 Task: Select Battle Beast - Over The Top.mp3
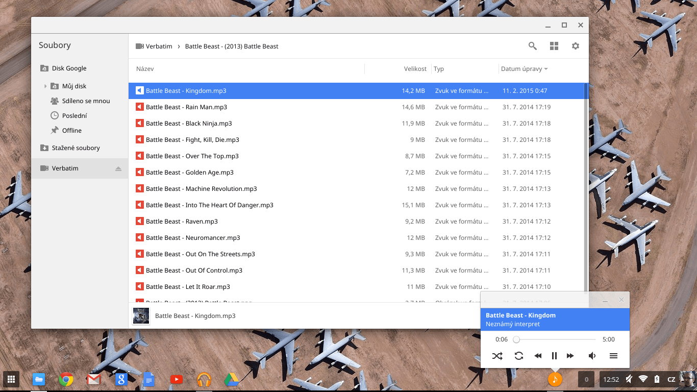pos(356,156)
